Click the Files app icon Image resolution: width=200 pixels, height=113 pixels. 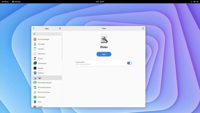tap(35, 102)
